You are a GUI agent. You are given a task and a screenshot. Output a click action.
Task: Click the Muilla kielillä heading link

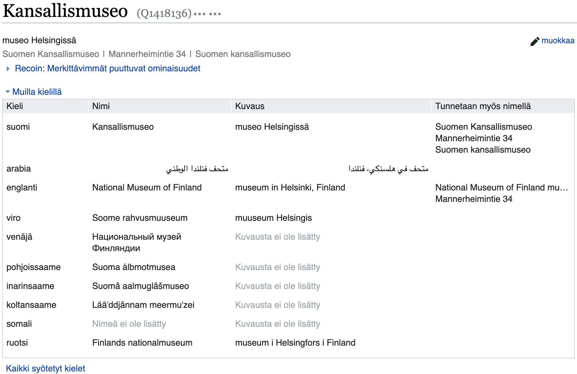coord(37,92)
